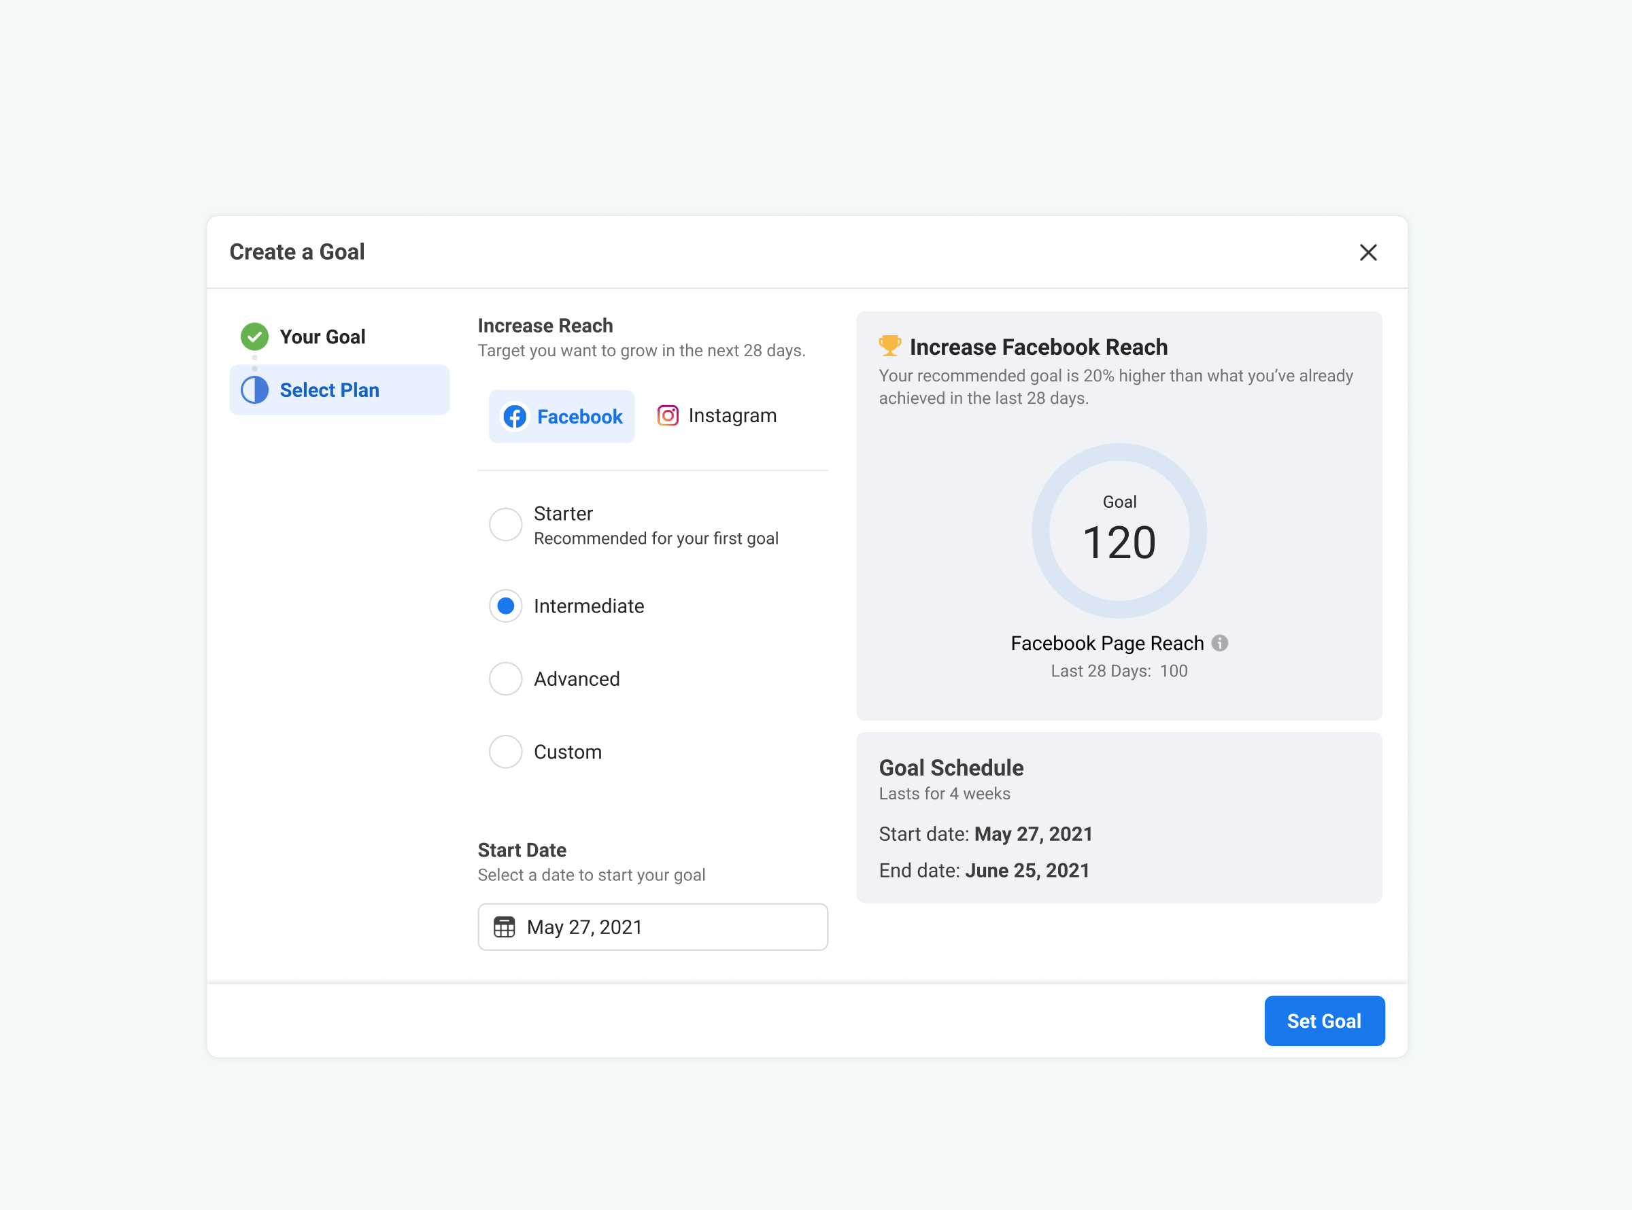Switch to the Instagram platform tab
The height and width of the screenshot is (1210, 1632).
(x=717, y=415)
